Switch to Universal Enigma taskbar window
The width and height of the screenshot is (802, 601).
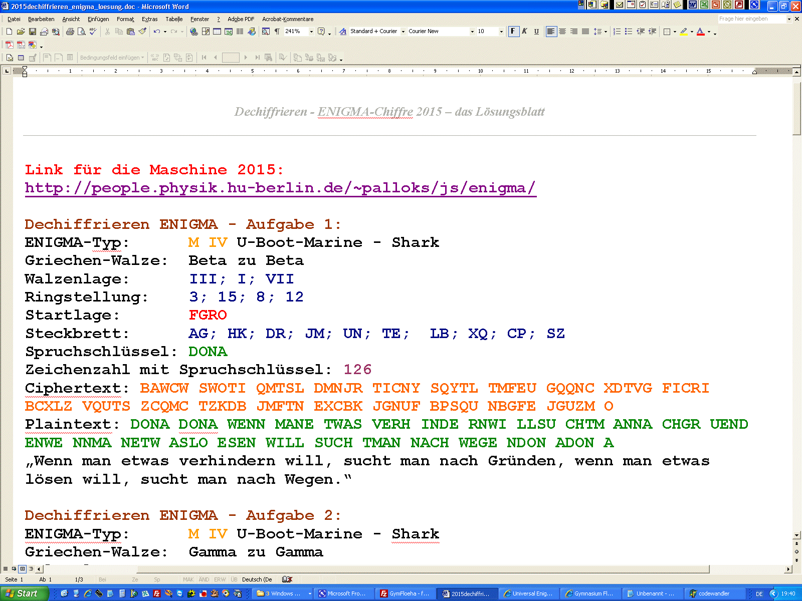(528, 593)
